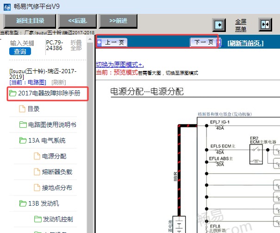Viewport: 280px width, 233px height.
Task: Collapse the 13A 电气系统 folder
Action: click(47, 140)
